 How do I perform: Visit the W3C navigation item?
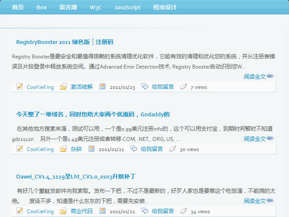point(96,7)
